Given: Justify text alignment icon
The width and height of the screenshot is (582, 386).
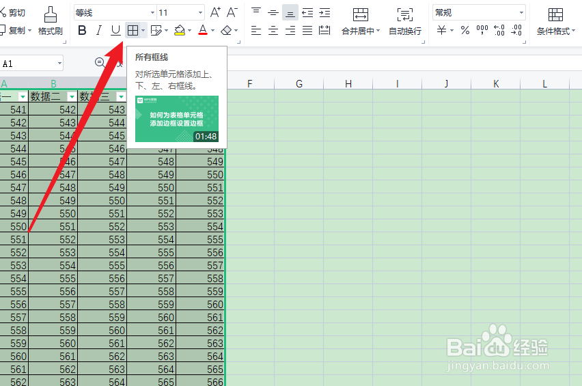Looking at the screenshot, I should tap(307, 31).
